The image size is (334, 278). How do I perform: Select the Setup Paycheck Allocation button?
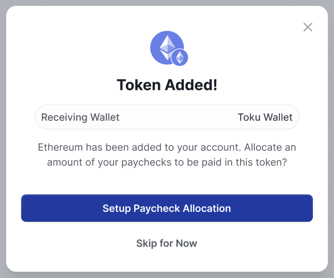[167, 208]
